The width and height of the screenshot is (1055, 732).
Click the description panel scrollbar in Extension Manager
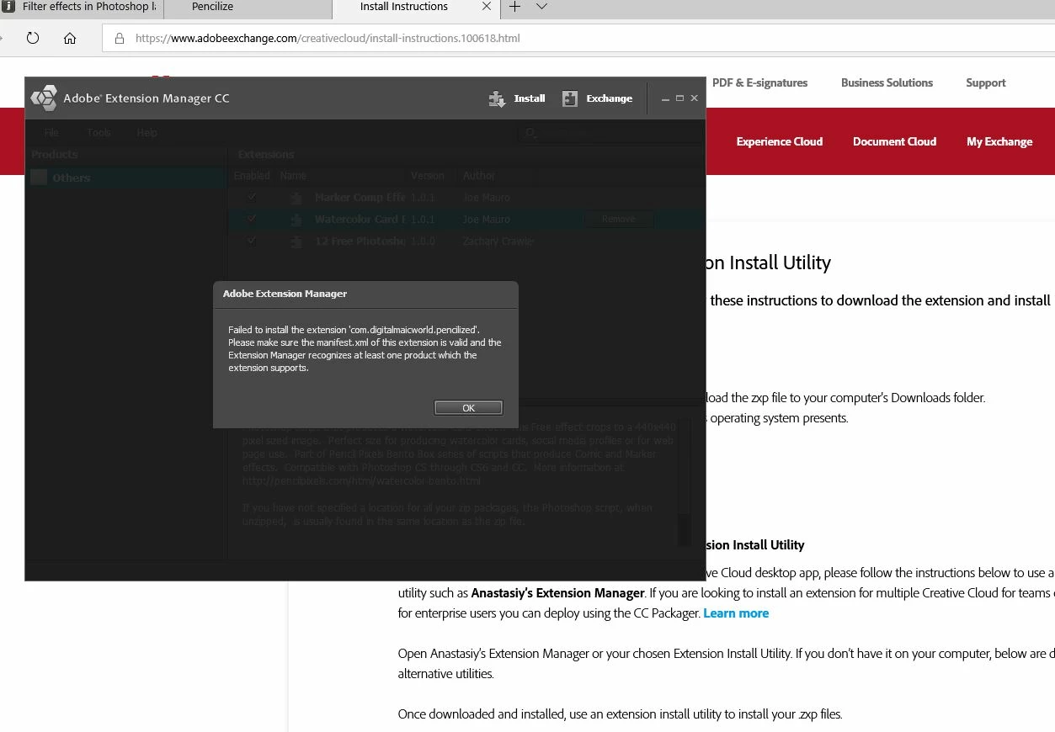(684, 484)
